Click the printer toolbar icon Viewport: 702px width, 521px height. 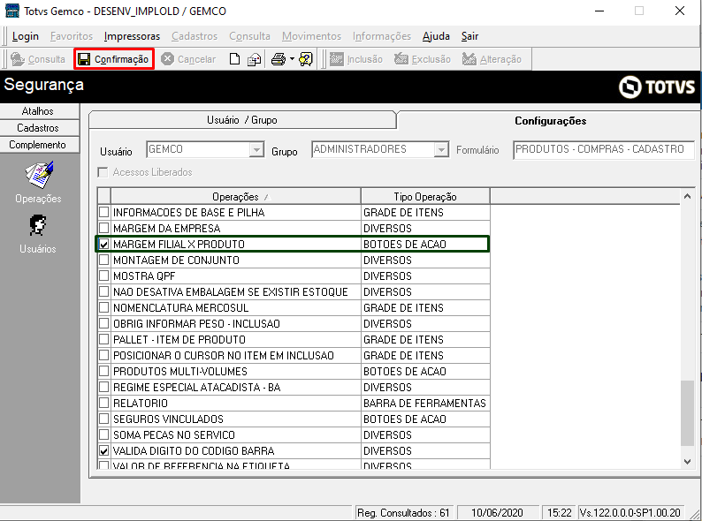pyautogui.click(x=279, y=59)
